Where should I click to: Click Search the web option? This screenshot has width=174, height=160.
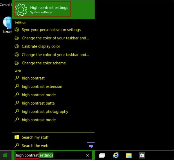(35, 146)
